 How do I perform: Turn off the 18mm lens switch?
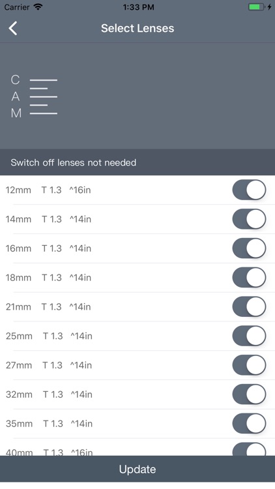click(249, 277)
